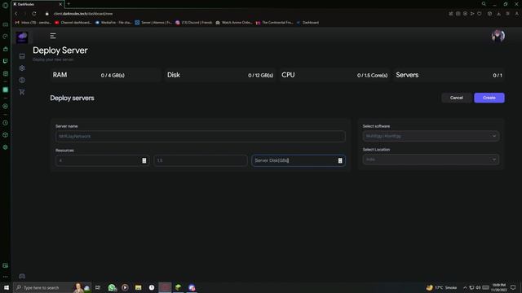Click the weather widget on the taskbar
The height and width of the screenshot is (293, 522).
coord(442,287)
